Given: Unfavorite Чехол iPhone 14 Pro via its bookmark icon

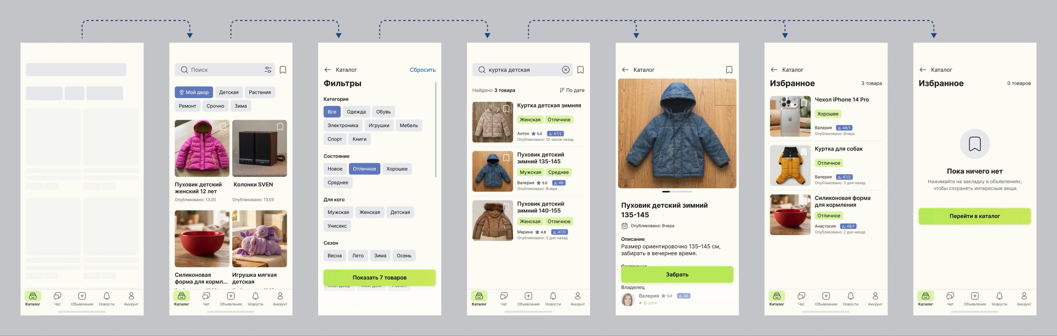Looking at the screenshot, I should (804, 103).
